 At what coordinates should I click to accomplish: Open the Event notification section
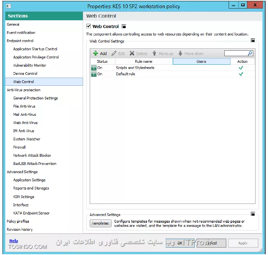tap(21, 33)
